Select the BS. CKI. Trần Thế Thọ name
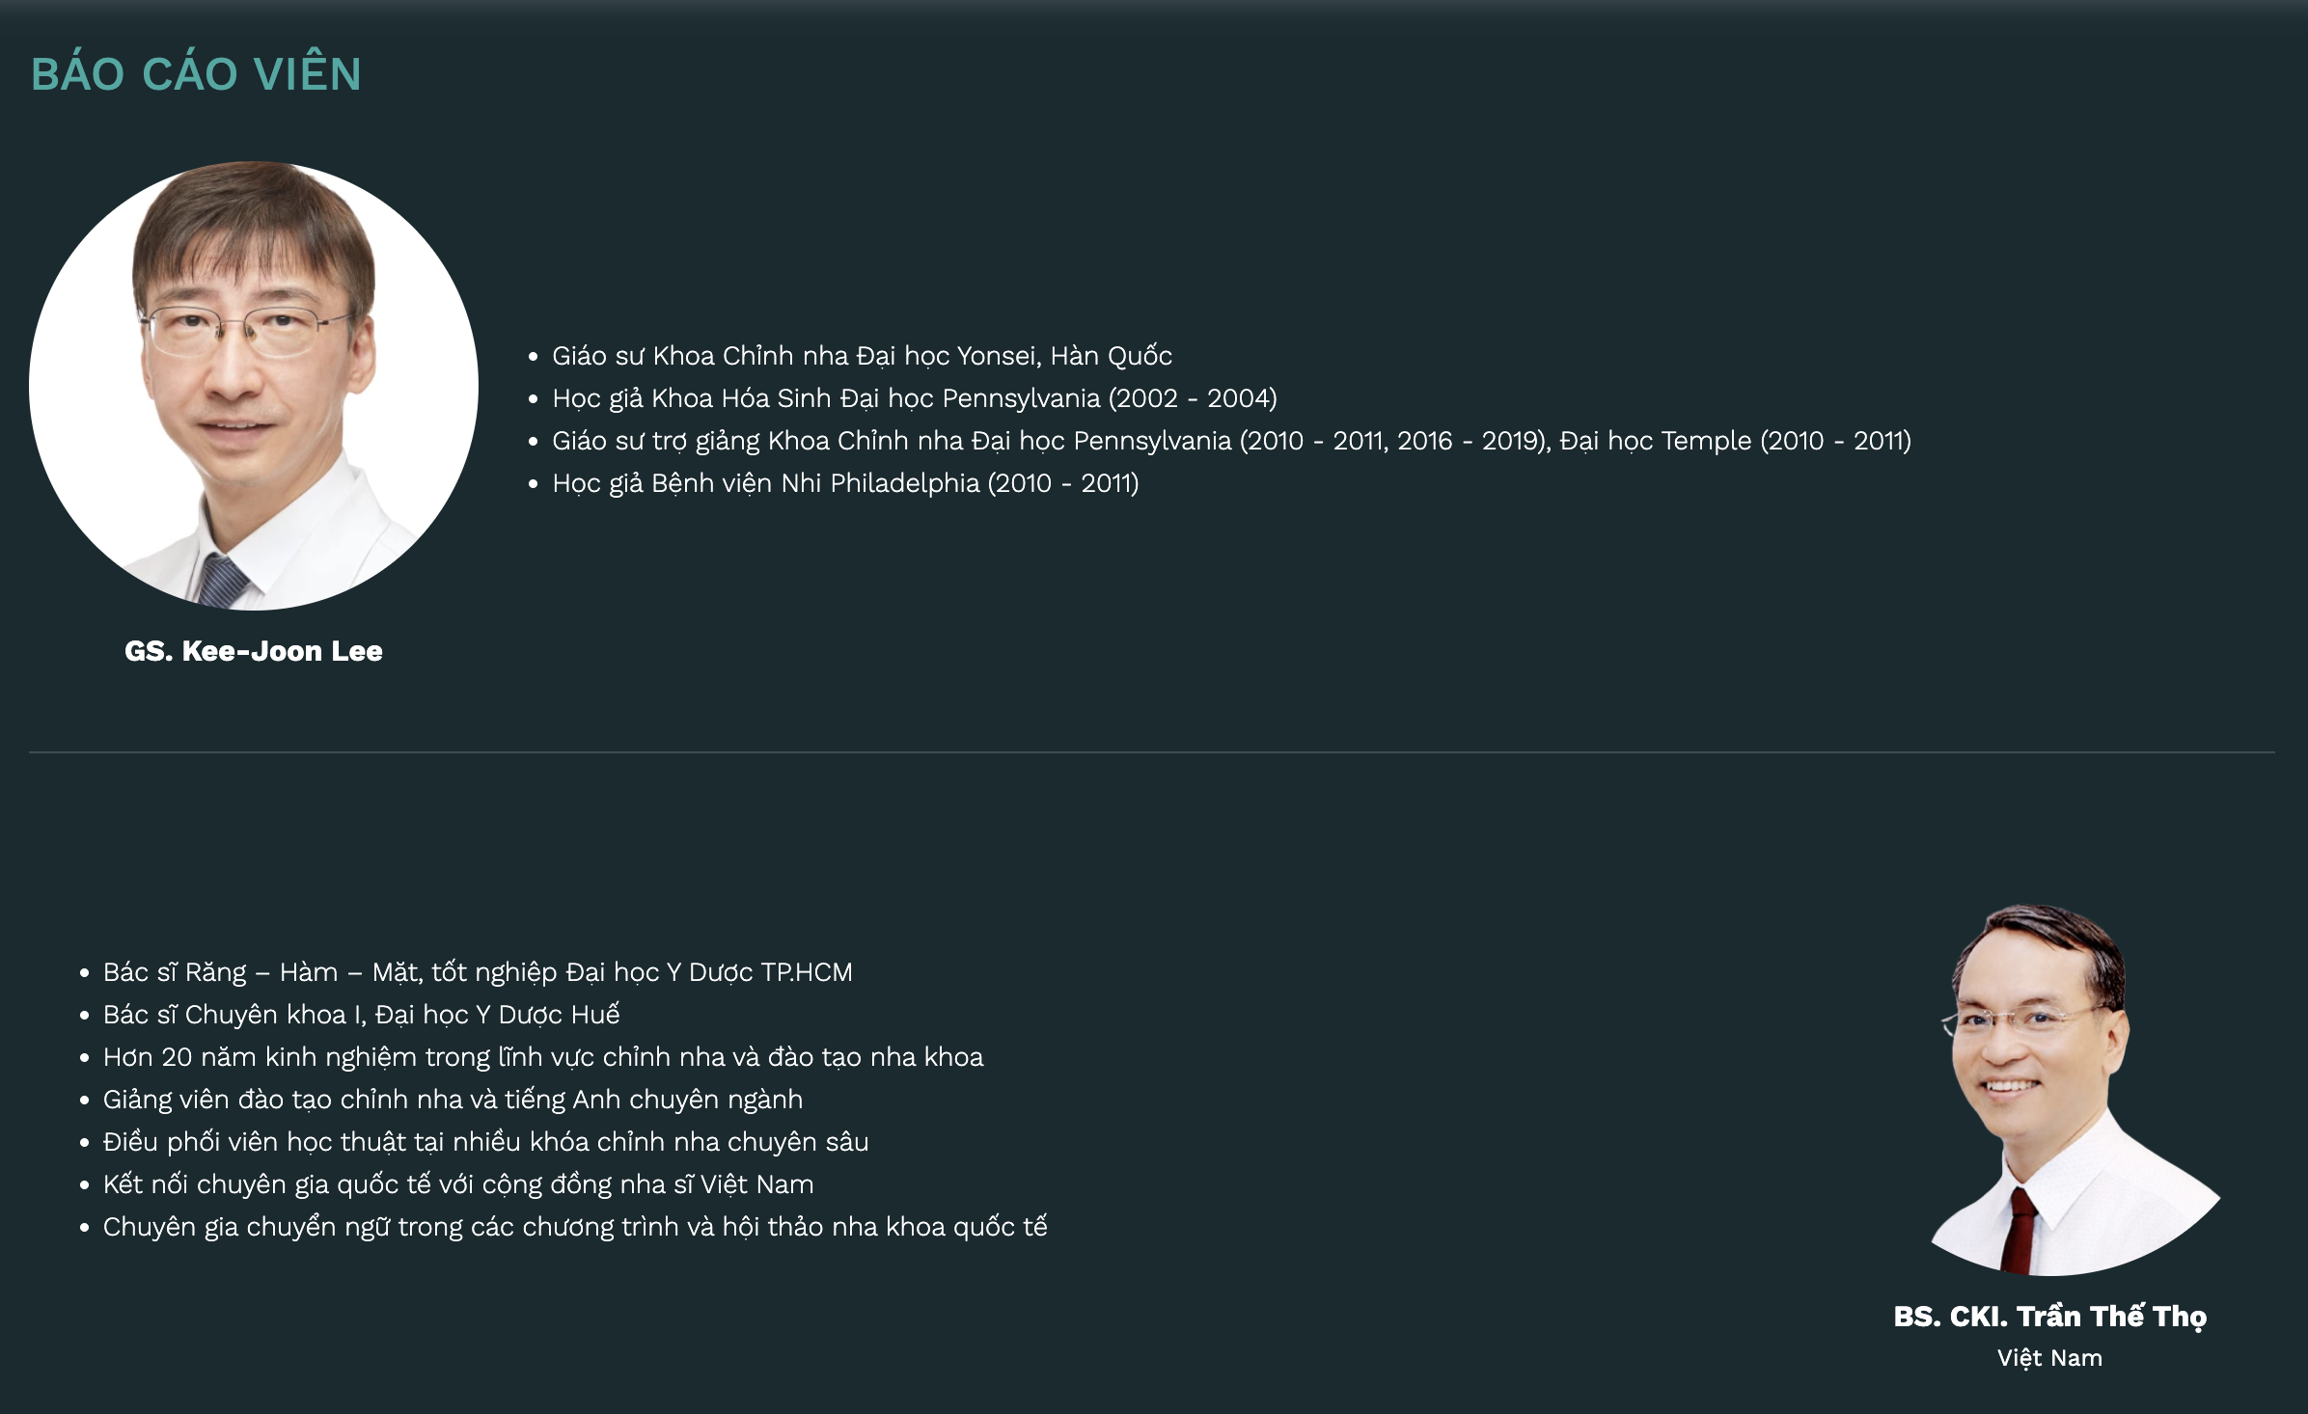The width and height of the screenshot is (2308, 1414). (2049, 1317)
